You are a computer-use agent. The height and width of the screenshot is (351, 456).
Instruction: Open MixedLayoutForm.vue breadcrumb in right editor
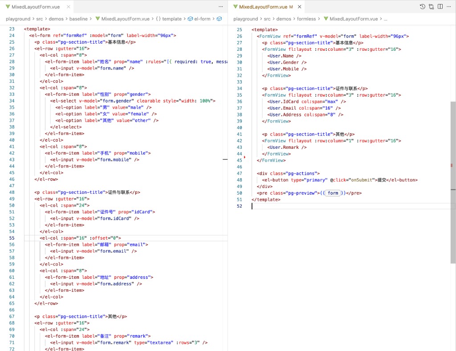[x=354, y=19]
